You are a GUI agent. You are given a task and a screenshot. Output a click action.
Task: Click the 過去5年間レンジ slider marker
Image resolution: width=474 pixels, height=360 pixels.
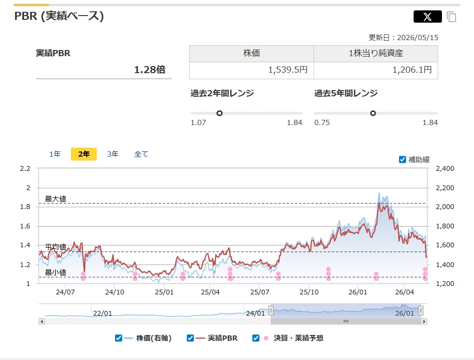[x=373, y=113]
